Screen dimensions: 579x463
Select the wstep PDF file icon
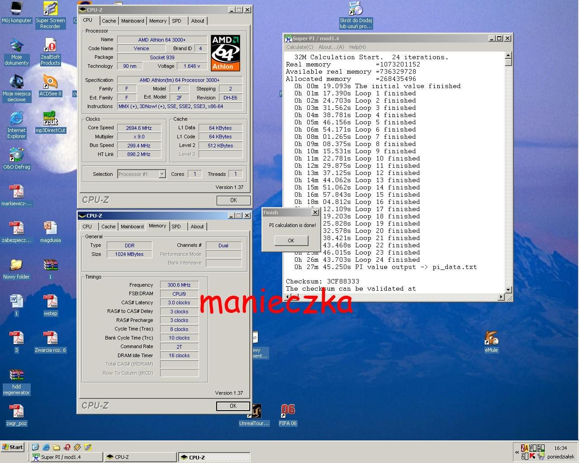(50, 306)
